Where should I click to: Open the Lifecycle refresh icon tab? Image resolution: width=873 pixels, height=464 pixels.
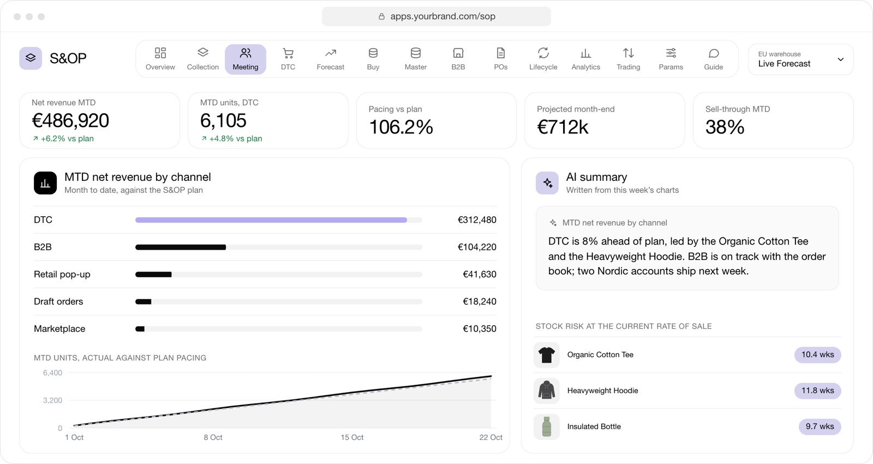click(x=543, y=59)
